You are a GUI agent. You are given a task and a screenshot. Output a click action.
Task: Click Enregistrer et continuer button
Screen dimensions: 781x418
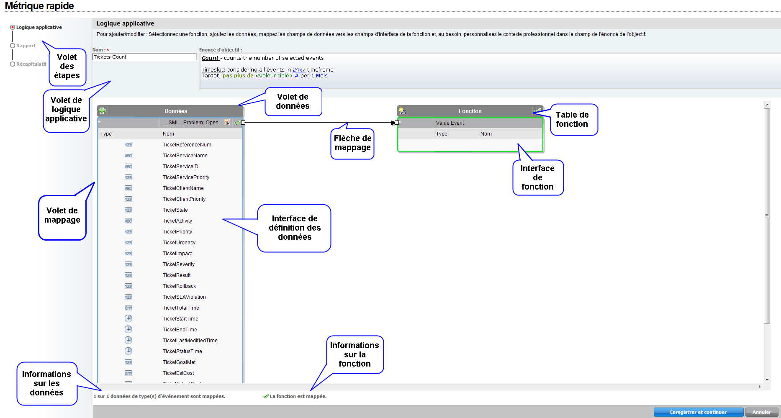698,412
